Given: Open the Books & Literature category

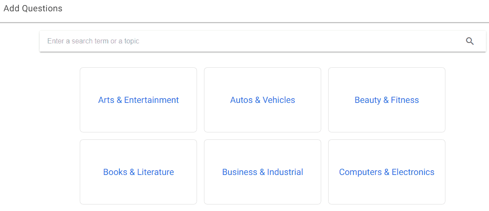Looking at the screenshot, I should [139, 172].
